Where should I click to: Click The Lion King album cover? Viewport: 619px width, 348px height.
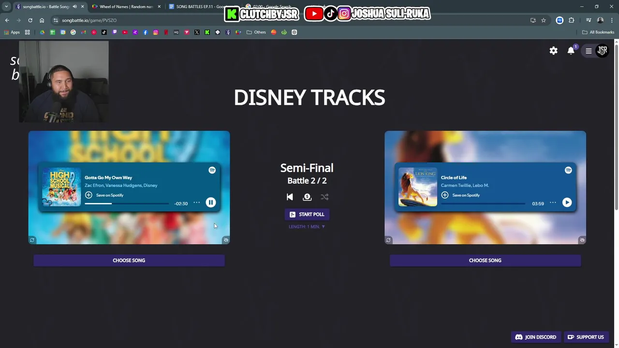(x=418, y=187)
